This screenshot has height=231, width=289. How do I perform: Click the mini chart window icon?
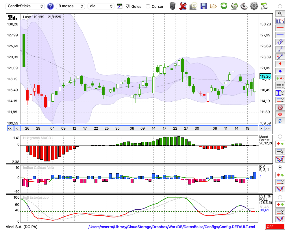[x=120, y=6]
